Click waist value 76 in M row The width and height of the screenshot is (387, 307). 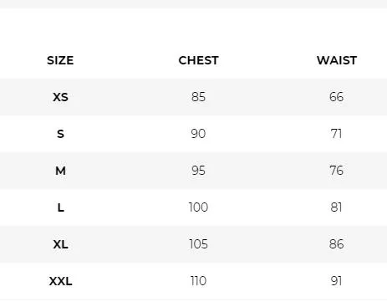pos(336,171)
